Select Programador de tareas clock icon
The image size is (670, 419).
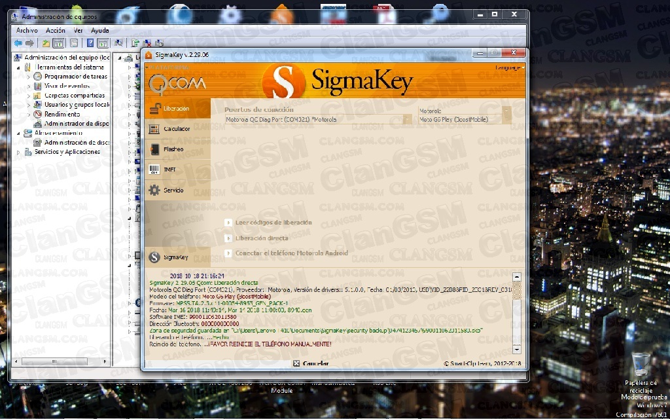coord(37,77)
